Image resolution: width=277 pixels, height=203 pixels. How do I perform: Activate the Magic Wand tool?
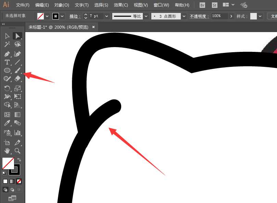(x=7, y=44)
